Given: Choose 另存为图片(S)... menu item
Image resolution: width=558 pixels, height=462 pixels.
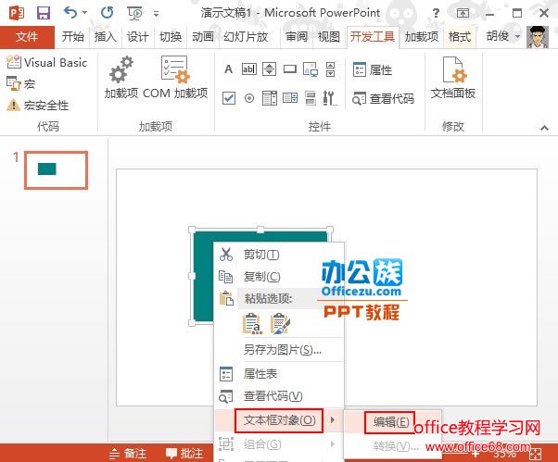Looking at the screenshot, I should tap(279, 350).
